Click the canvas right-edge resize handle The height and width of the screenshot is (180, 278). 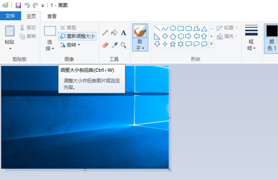[169, 118]
